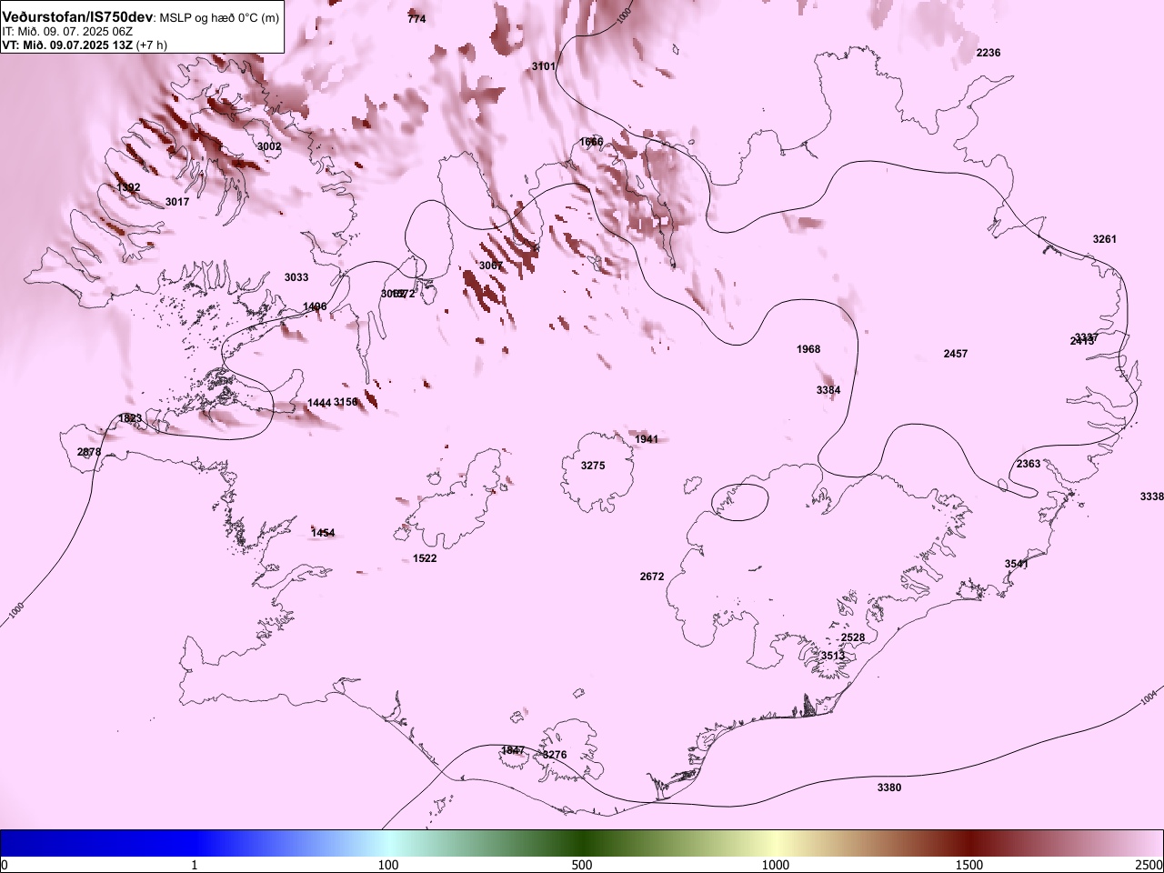Pick the dark green section of the color scale
This screenshot has width=1164, height=873.
point(582,843)
